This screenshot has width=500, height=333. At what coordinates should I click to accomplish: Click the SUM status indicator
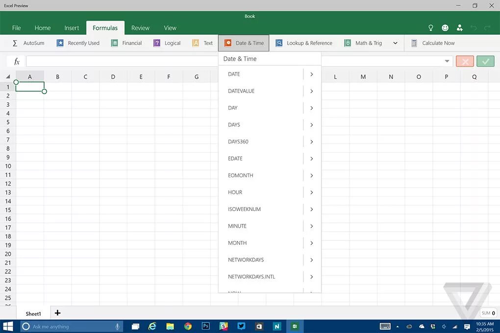click(488, 313)
